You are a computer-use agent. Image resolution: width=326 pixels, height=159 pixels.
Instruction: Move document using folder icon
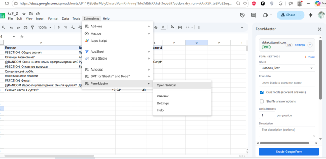click(31, 14)
